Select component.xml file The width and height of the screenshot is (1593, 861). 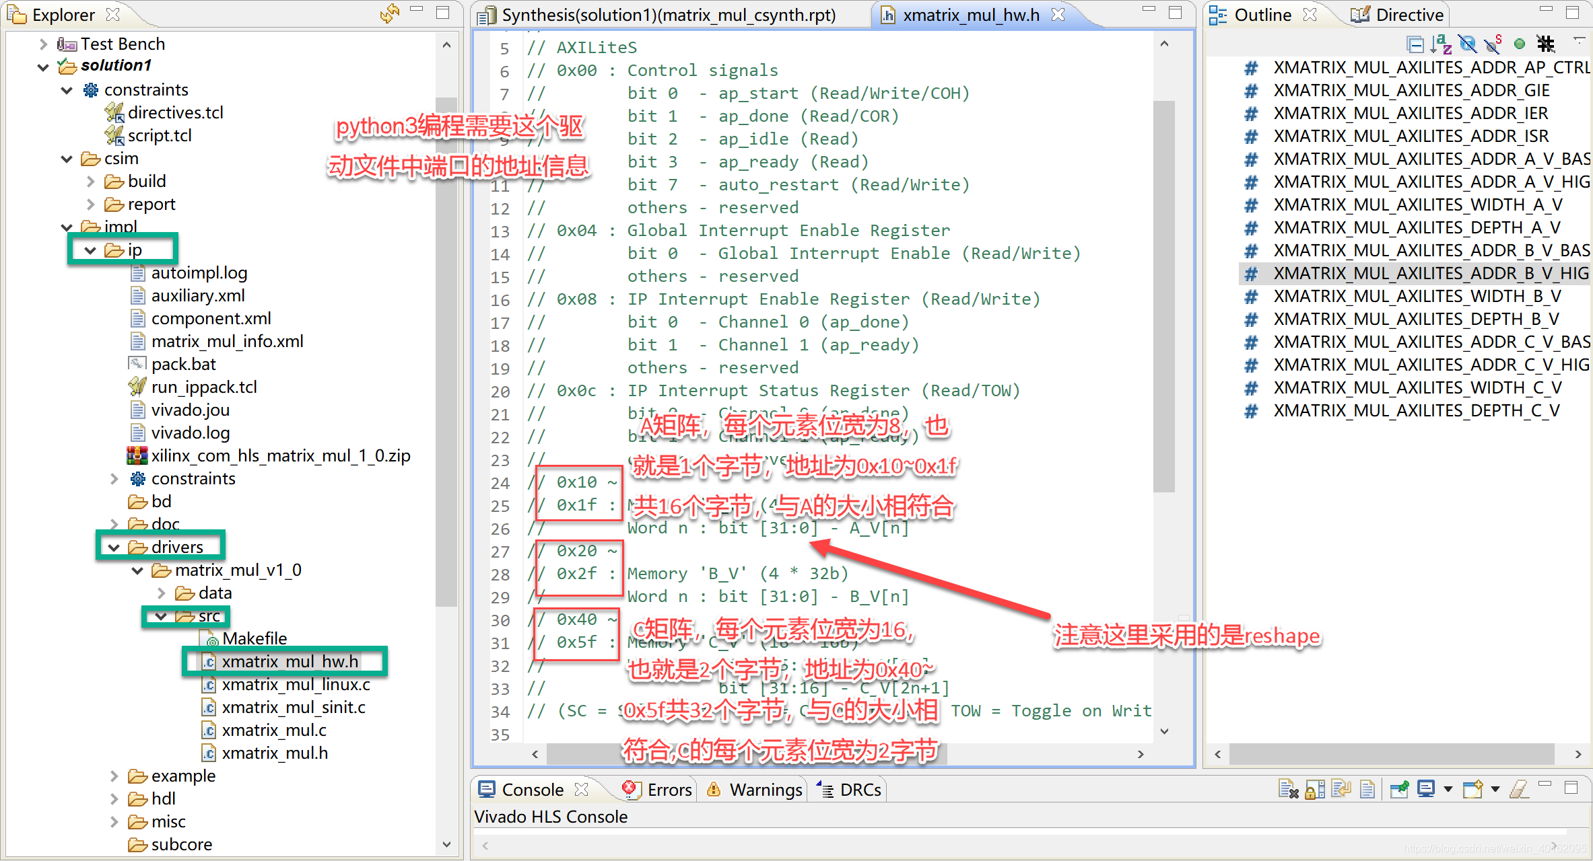pos(211,319)
